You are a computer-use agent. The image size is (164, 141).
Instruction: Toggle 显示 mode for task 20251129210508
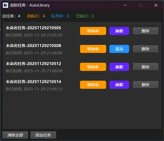pyautogui.click(x=119, y=49)
